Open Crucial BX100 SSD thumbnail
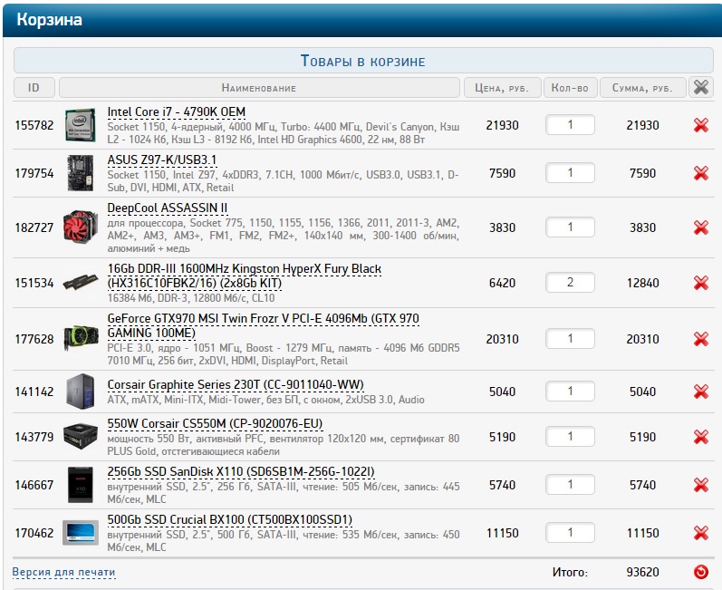 pos(81,533)
